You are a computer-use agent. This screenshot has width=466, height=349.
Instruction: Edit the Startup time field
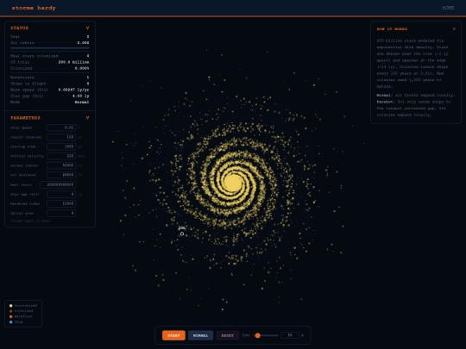(61, 146)
